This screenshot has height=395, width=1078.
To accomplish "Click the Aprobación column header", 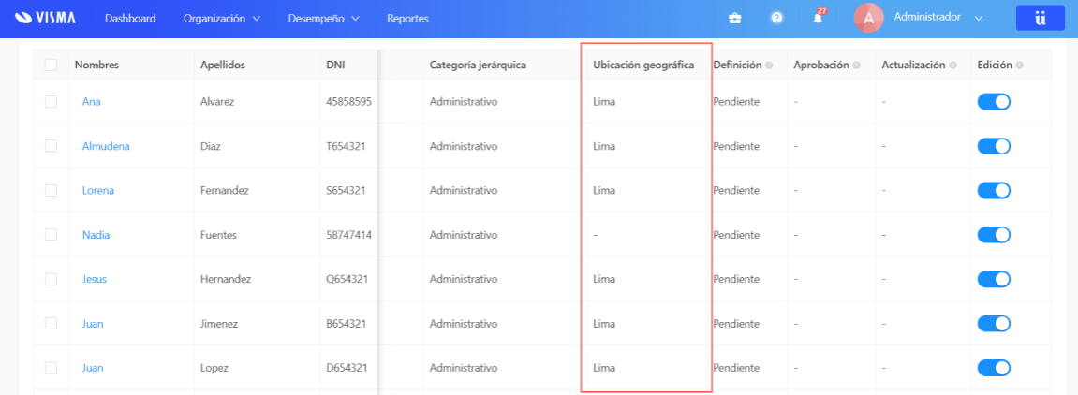I will point(821,66).
